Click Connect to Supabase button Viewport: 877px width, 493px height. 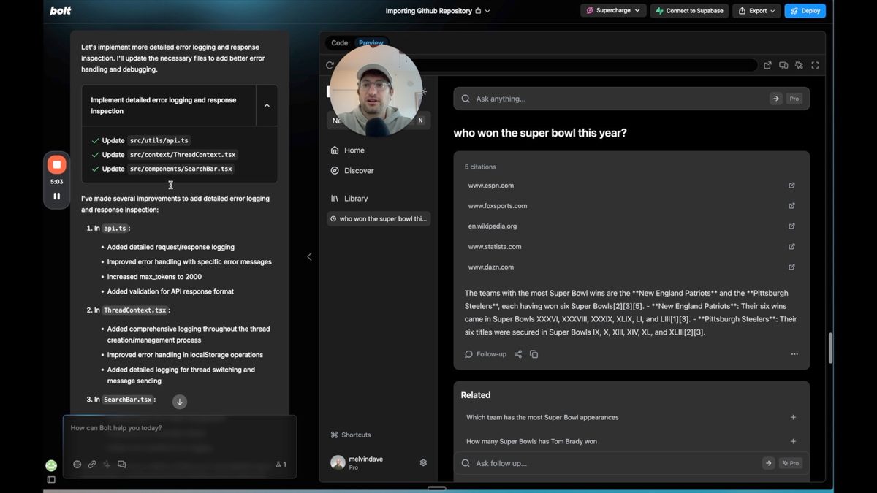(689, 11)
